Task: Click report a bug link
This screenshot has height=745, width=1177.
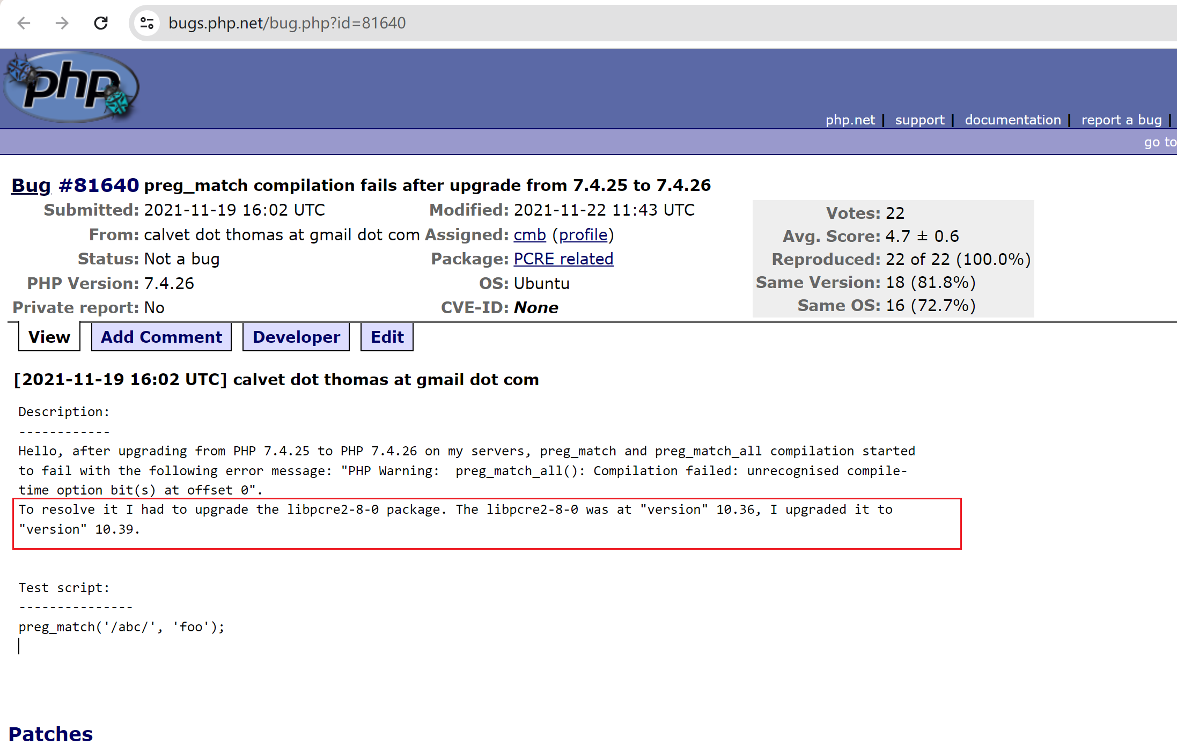Action: [1121, 120]
